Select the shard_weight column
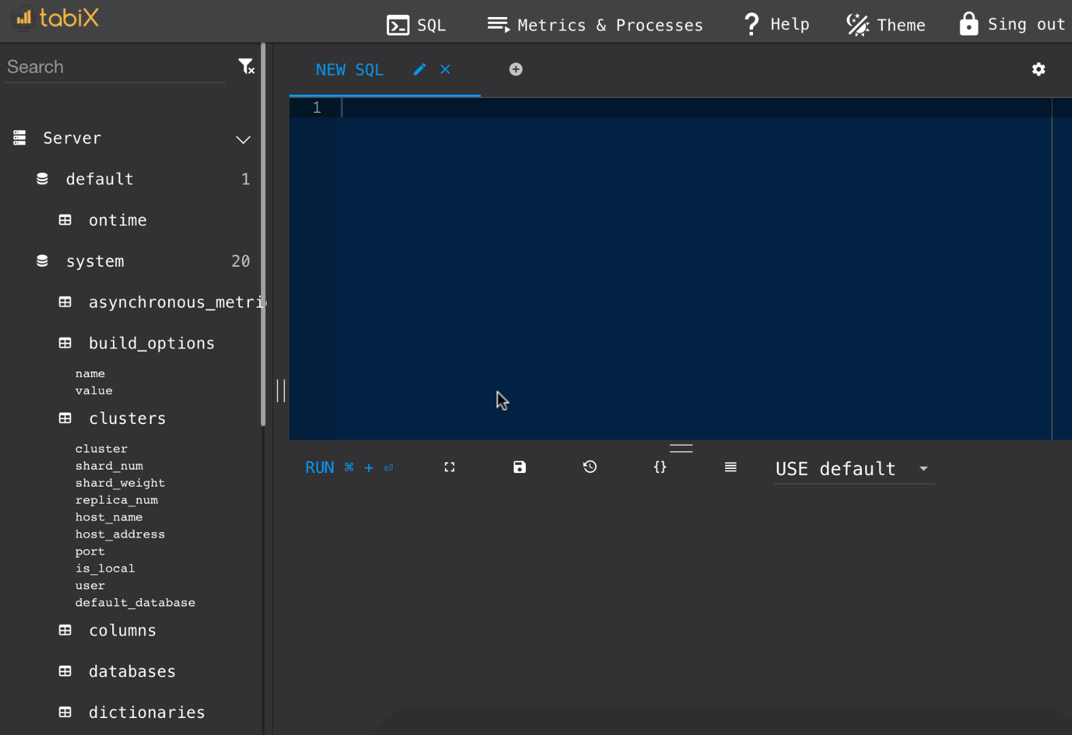The image size is (1072, 735). [120, 483]
